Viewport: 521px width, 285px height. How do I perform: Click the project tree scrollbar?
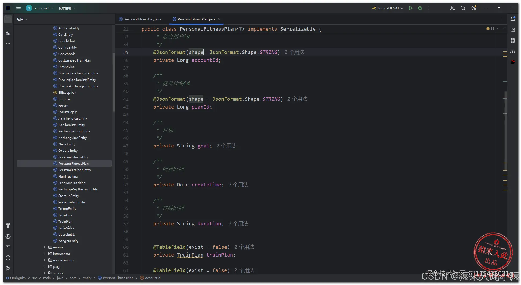coord(114,82)
